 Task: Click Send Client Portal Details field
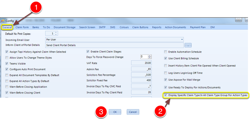114,45
